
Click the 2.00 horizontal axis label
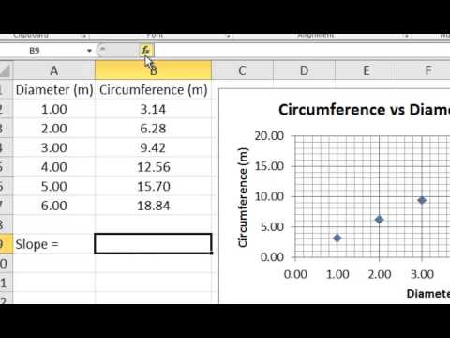380,274
